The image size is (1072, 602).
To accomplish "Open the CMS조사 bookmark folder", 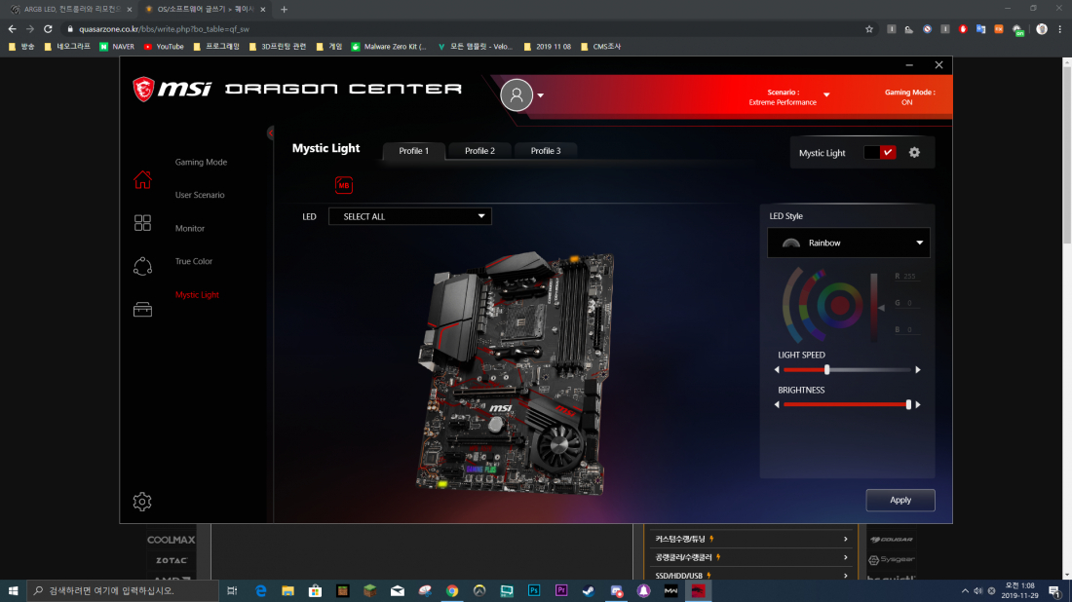I will tap(600, 47).
